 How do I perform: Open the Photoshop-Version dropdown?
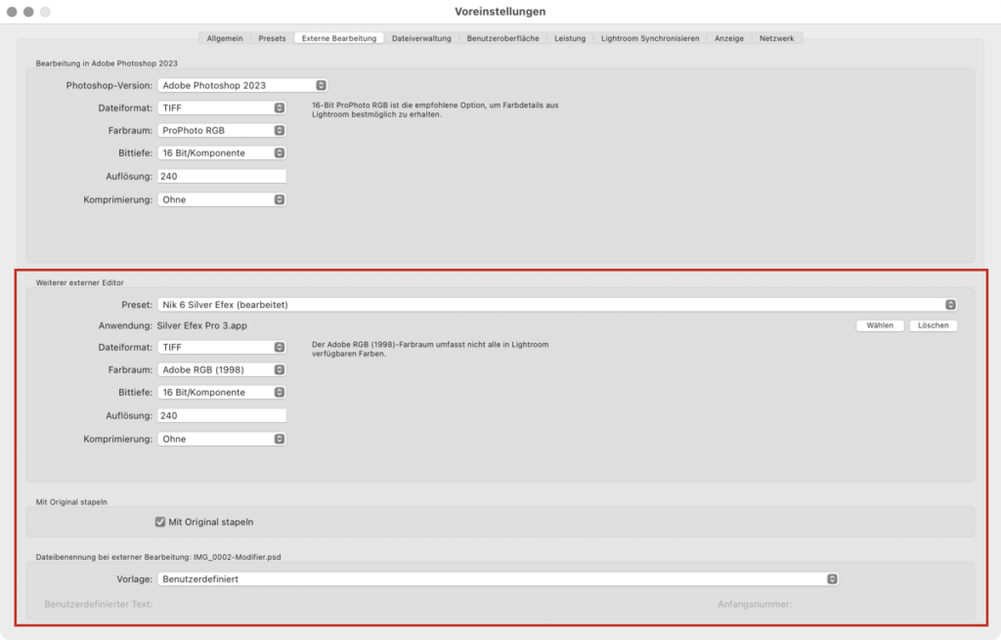tap(242, 86)
